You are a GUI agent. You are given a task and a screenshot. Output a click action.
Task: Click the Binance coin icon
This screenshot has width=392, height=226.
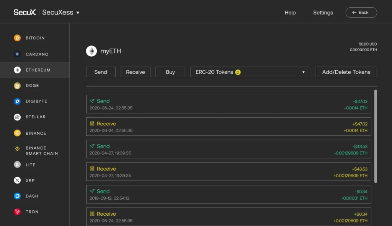point(17,133)
